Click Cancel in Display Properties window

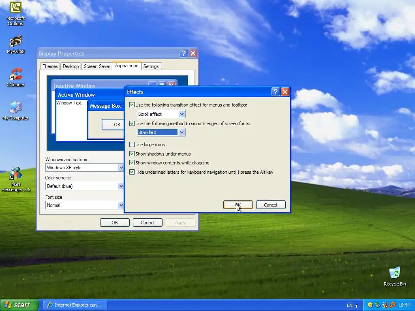(148, 223)
